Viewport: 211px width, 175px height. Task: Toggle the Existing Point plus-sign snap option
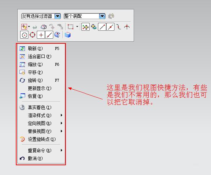click(41, 35)
